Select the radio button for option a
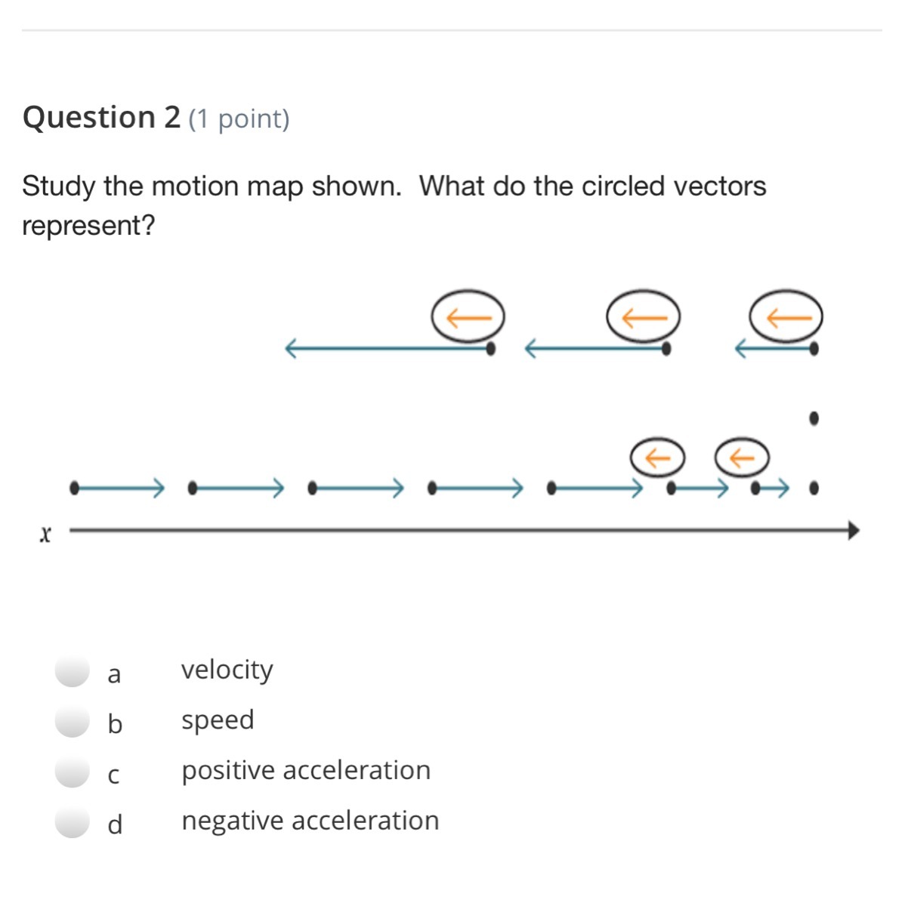Image resolution: width=905 pixels, height=906 pixels. [73, 671]
